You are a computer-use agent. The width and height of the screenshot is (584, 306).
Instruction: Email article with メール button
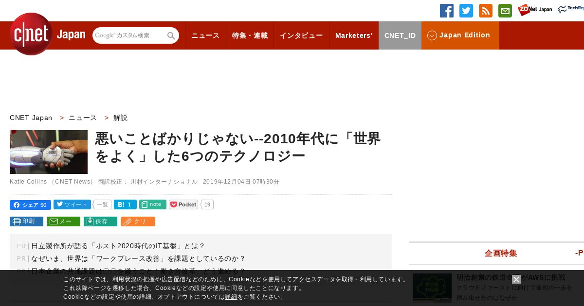click(x=63, y=221)
